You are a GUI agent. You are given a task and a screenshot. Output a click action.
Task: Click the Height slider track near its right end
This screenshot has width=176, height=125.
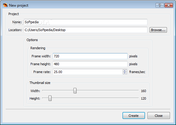click(x=135, y=98)
